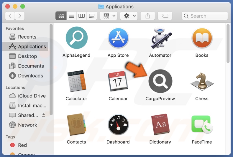The height and width of the screenshot is (157, 233).
Task: Switch to list view
Action: 71,16
